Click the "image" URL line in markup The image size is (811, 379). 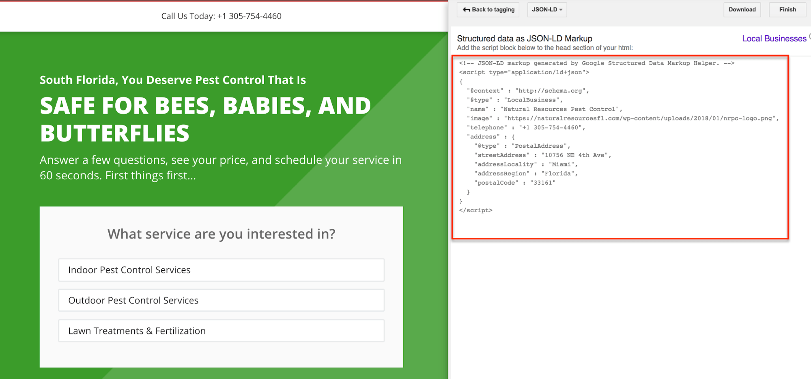coord(623,118)
